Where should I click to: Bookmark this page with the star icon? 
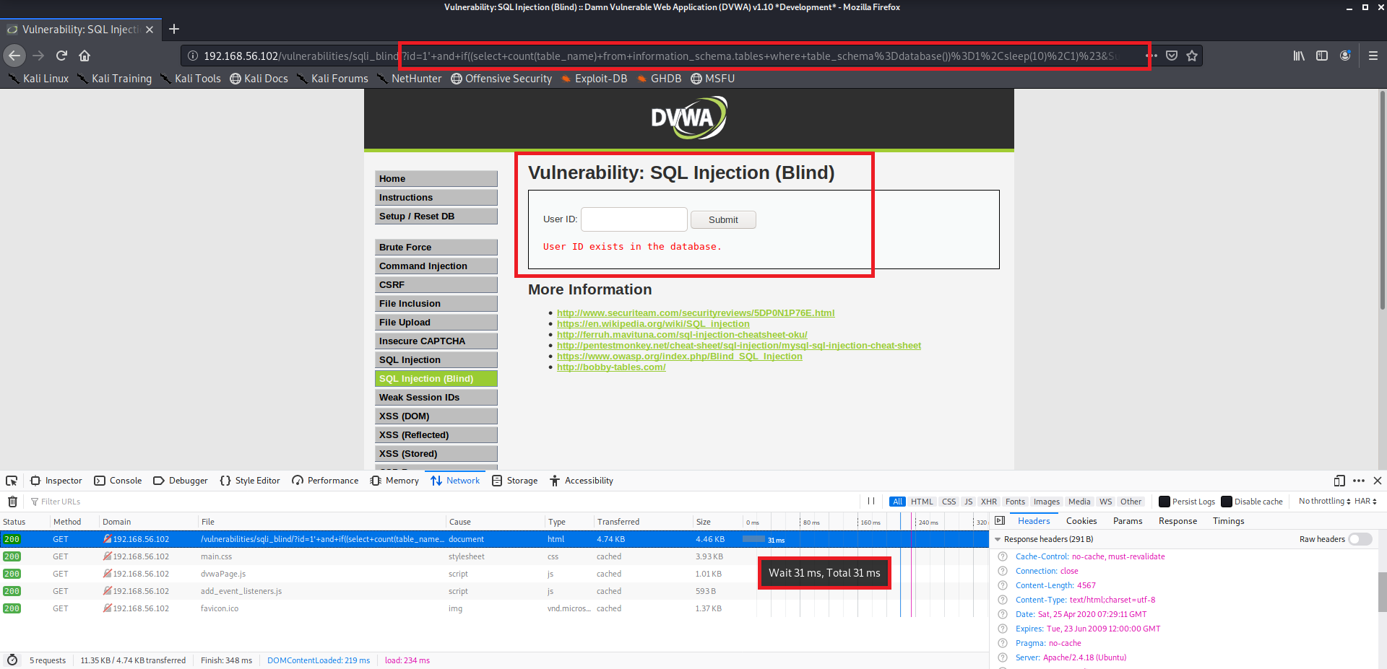[1192, 56]
